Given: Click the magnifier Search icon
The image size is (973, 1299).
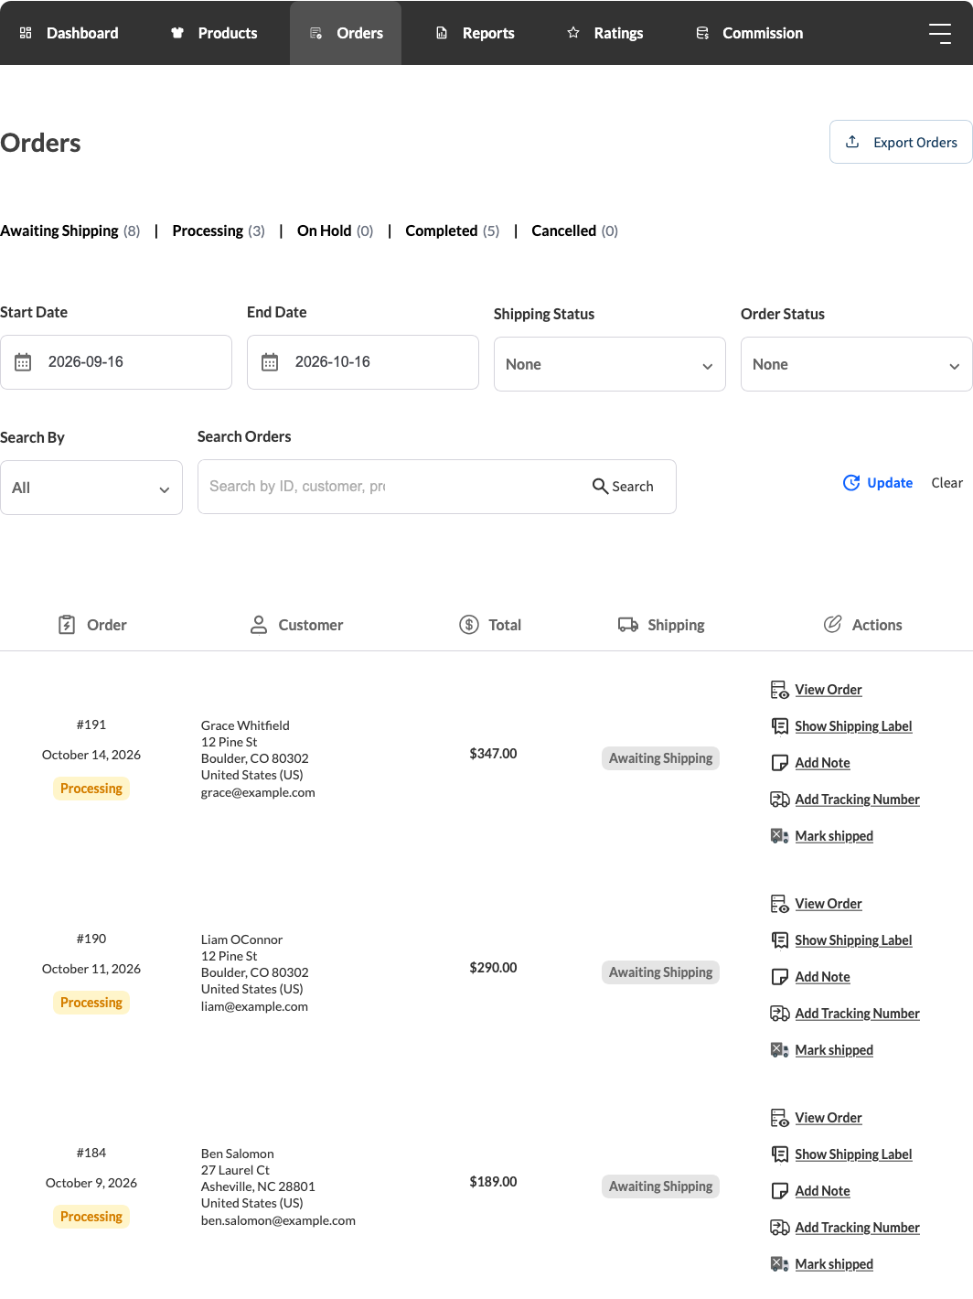Looking at the screenshot, I should (600, 486).
